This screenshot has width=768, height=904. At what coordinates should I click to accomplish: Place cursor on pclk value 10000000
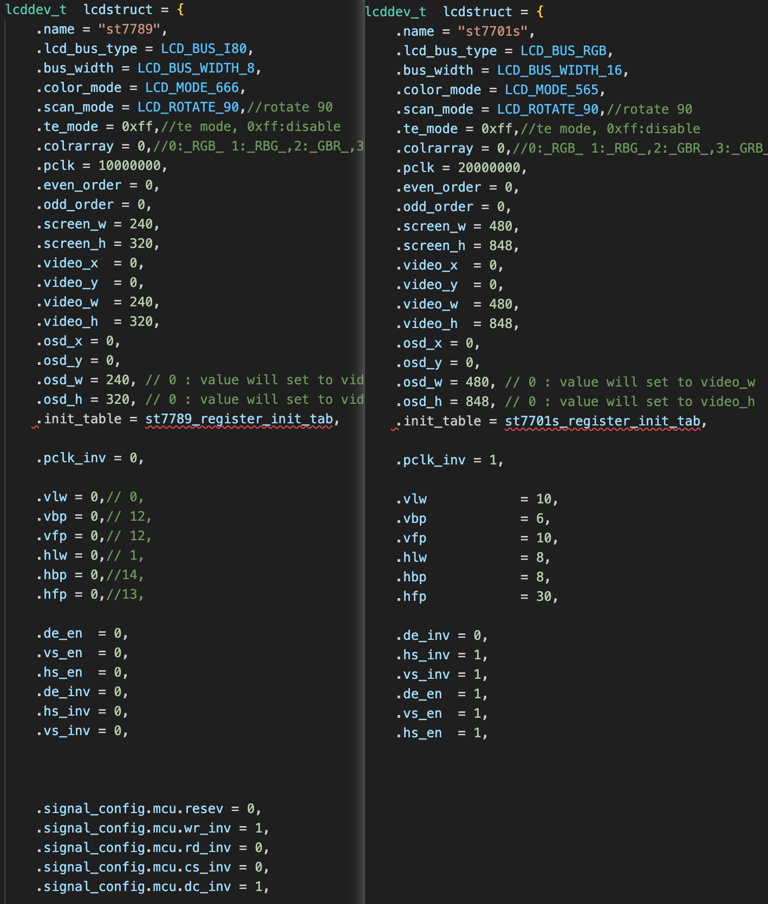point(129,166)
